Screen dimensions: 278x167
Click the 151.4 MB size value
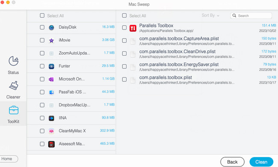click(x=269, y=25)
